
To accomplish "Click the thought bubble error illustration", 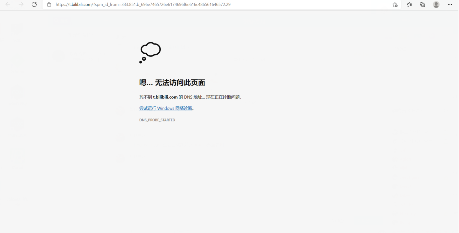I will pos(150,53).
